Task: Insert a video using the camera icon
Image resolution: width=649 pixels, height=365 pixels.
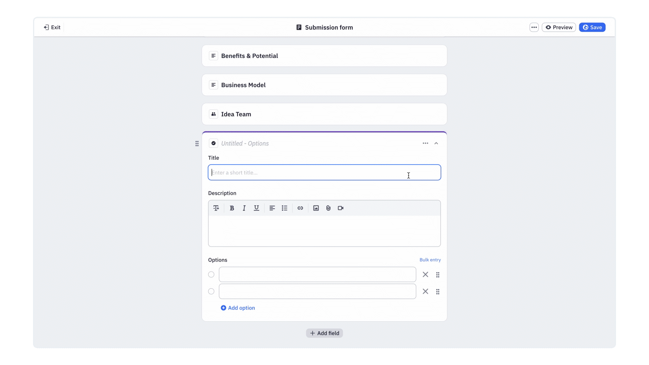Action: [x=340, y=208]
